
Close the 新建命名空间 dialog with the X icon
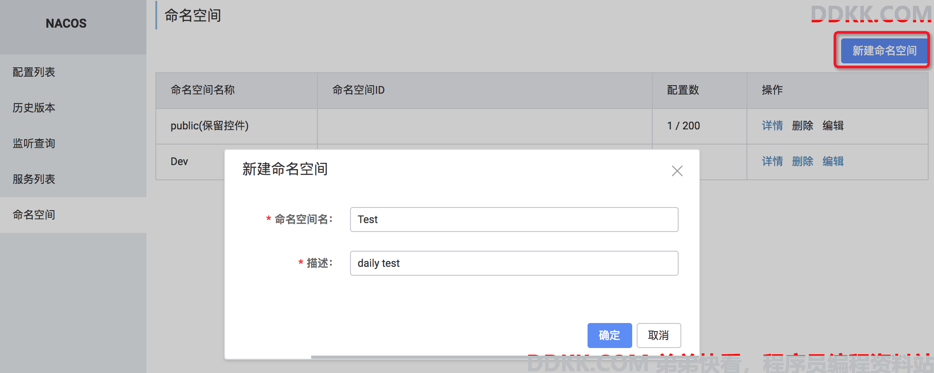tap(677, 171)
